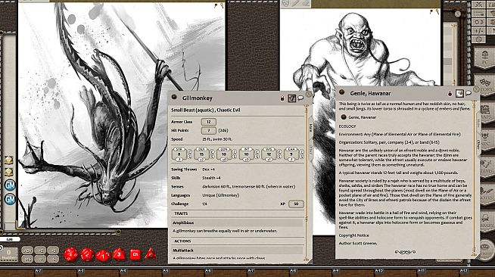Click the ADV modifier button

[x=27, y=251]
